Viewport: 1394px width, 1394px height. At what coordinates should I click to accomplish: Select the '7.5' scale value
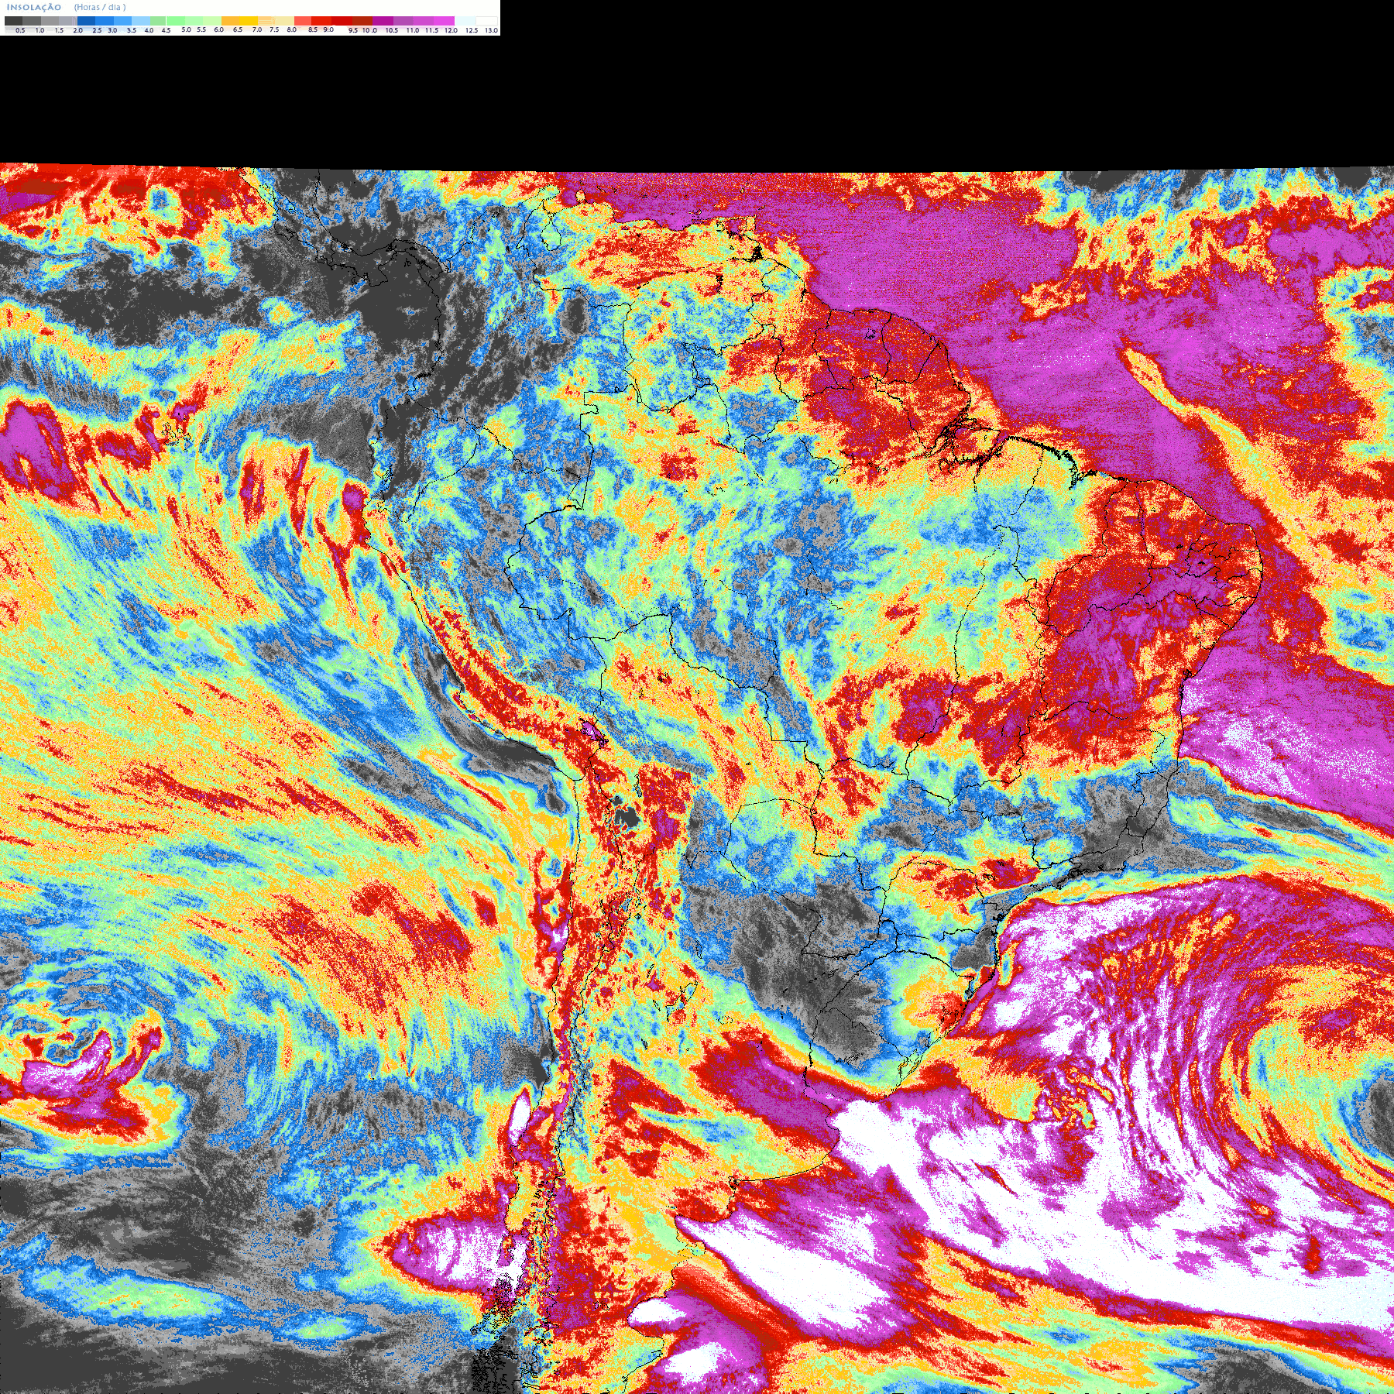tap(274, 29)
